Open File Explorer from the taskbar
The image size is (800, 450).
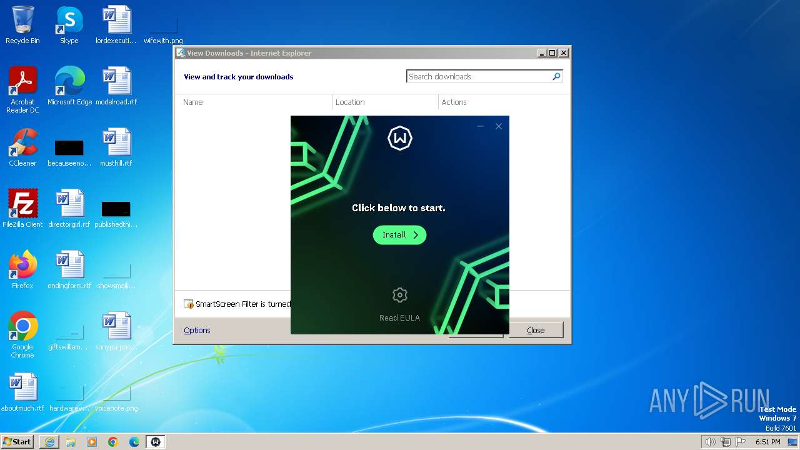pos(71,442)
